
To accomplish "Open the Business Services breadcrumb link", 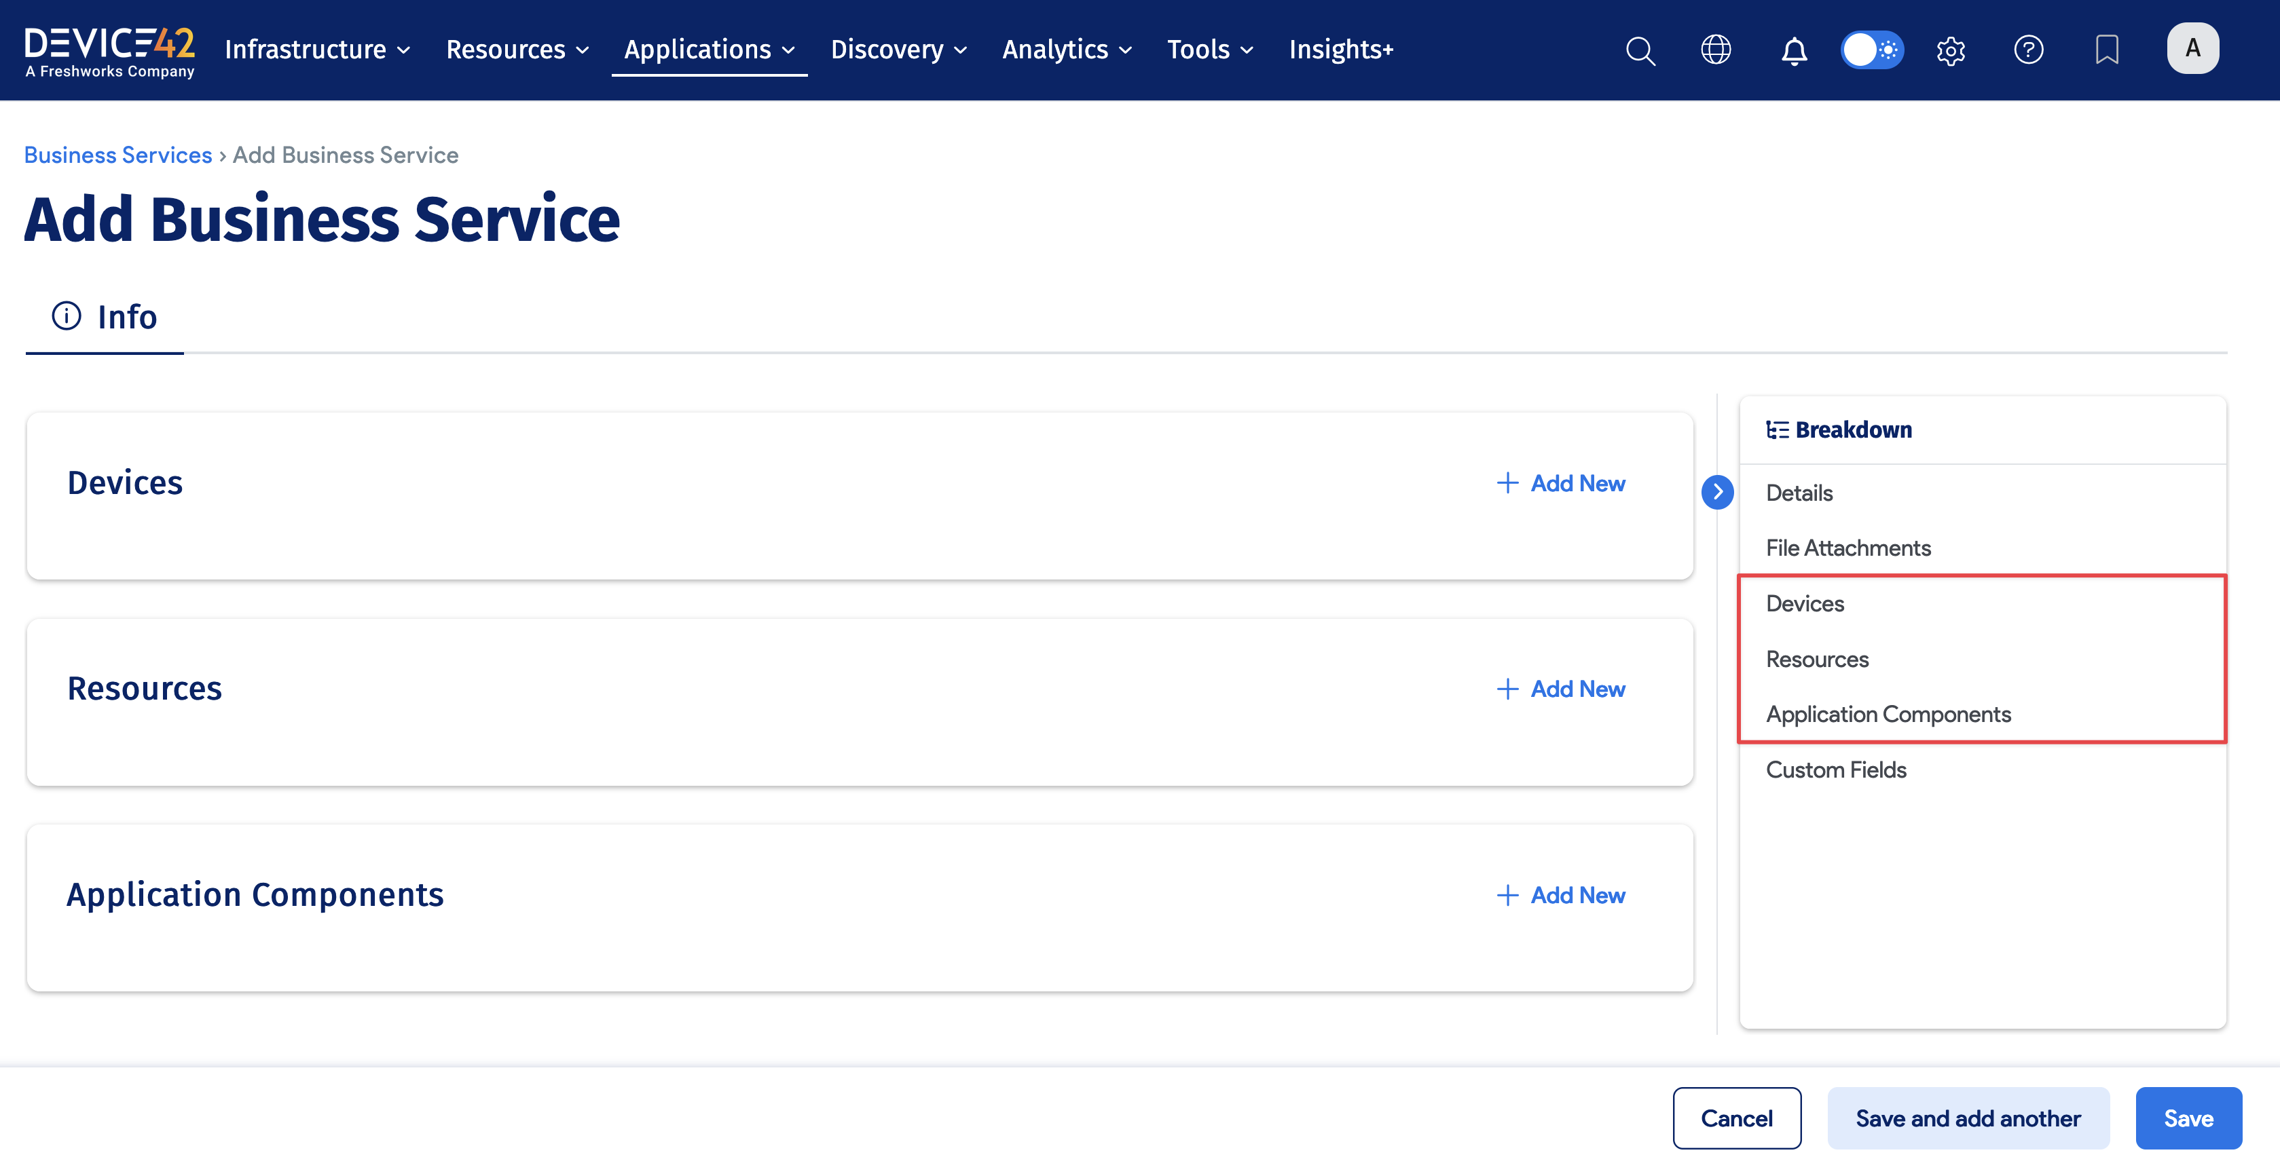I will pyautogui.click(x=117, y=154).
